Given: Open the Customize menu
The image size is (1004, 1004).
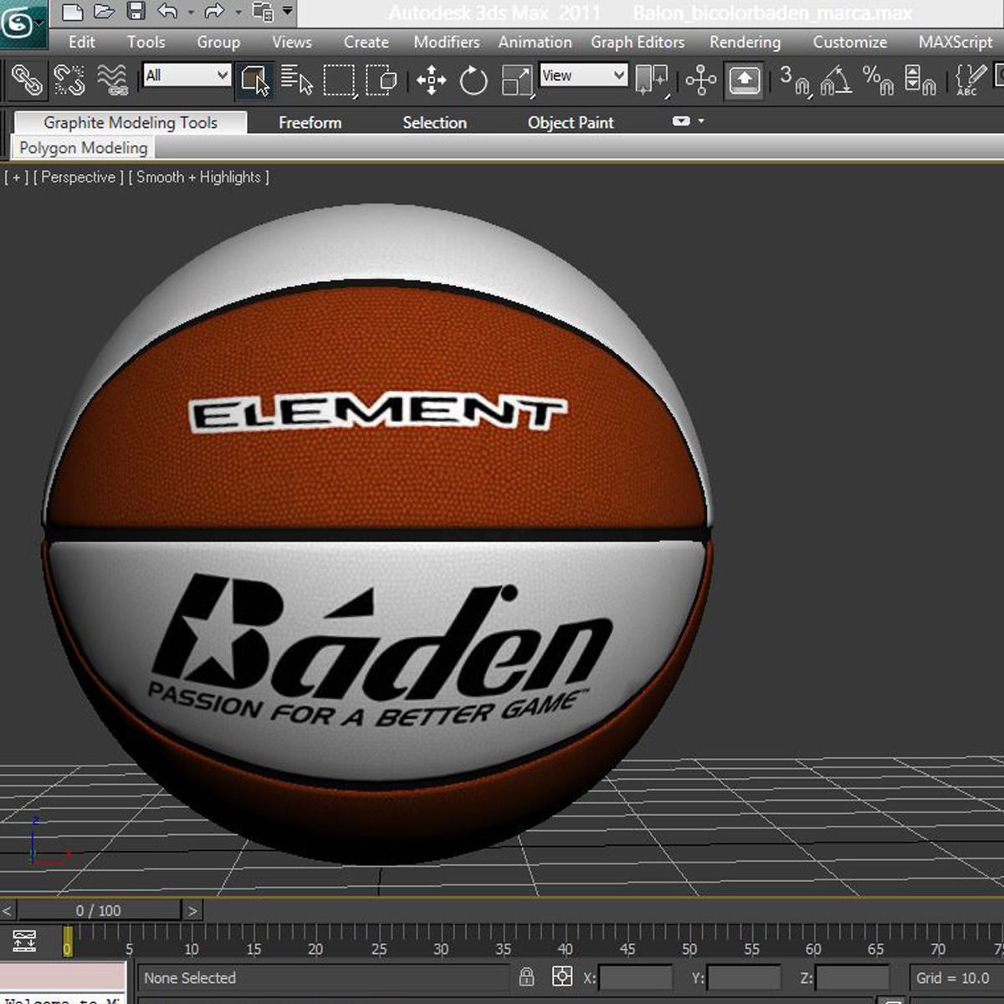Looking at the screenshot, I should pos(849,42).
